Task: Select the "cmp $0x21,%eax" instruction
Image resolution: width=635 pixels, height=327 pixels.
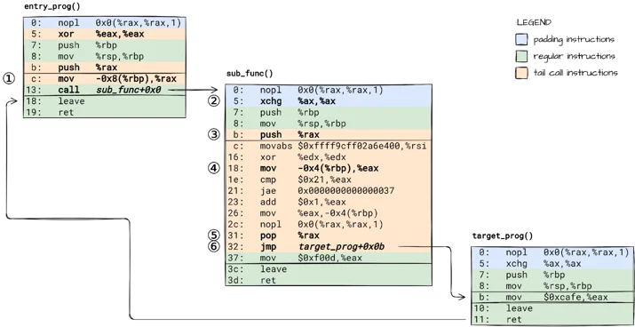Action: pos(329,179)
